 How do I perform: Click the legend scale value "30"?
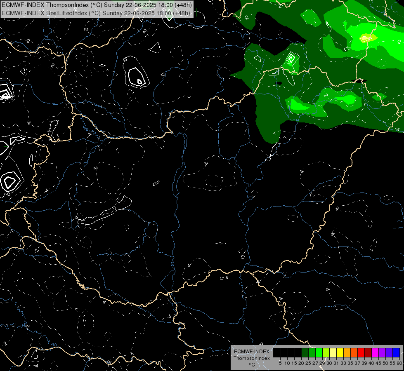click(x=330, y=363)
